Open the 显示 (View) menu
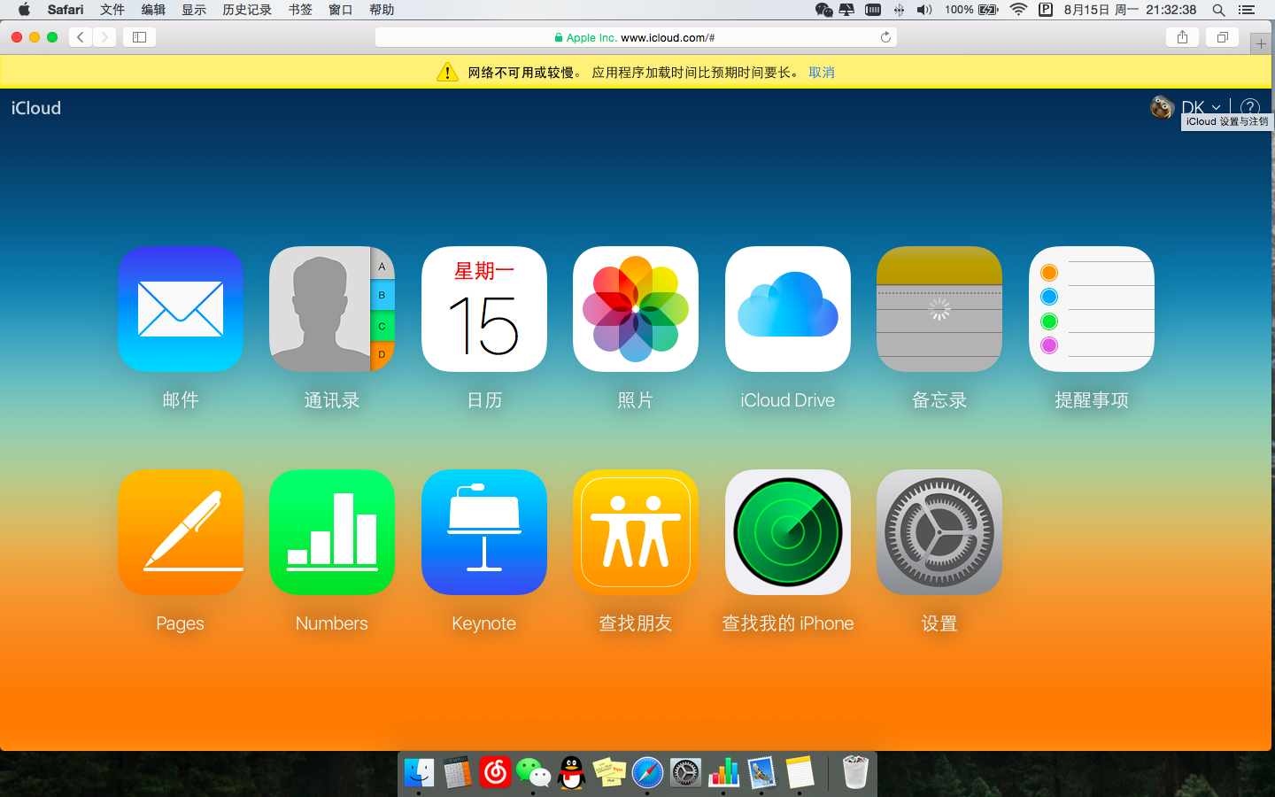The image size is (1275, 797). click(194, 10)
